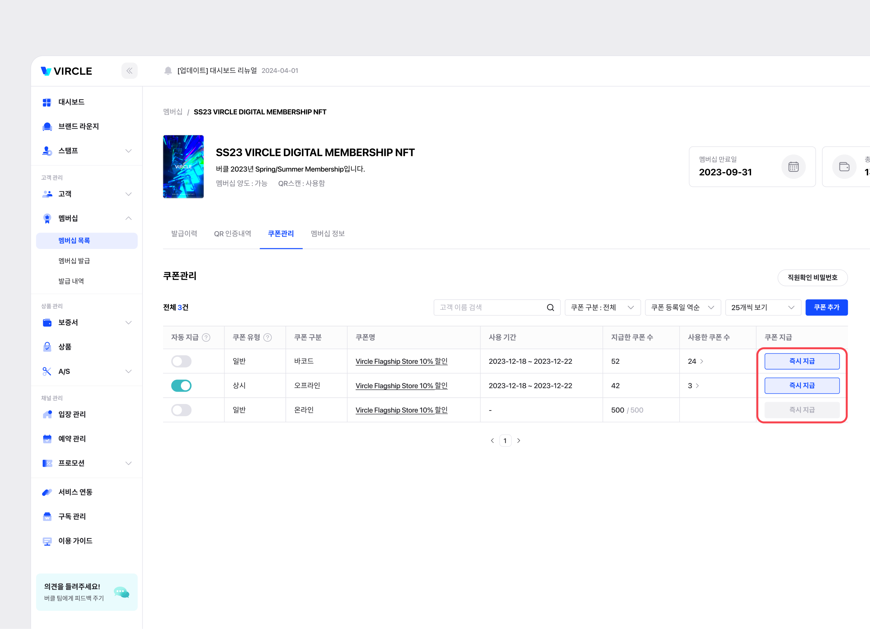Viewport: 870px width, 629px height.
Task: Click the membership NFT thumbnail image
Action: coord(183,167)
